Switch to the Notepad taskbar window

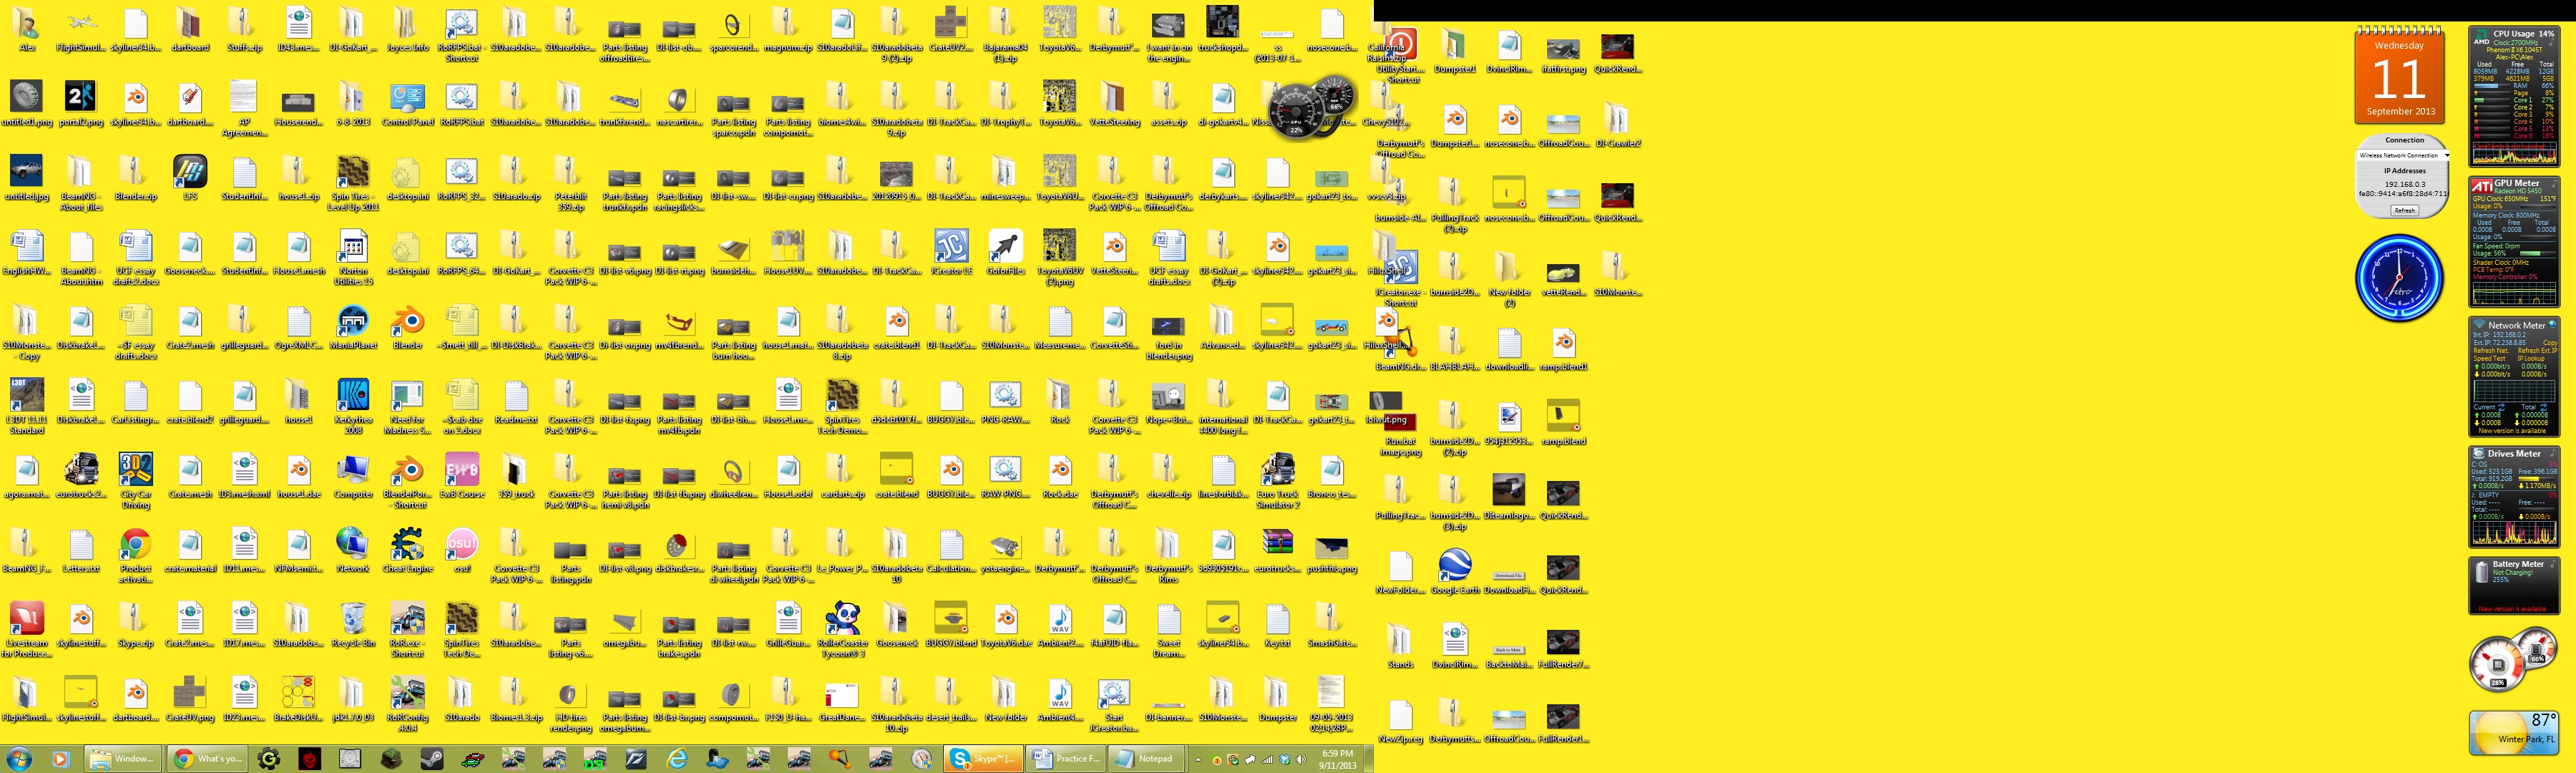[1147, 759]
